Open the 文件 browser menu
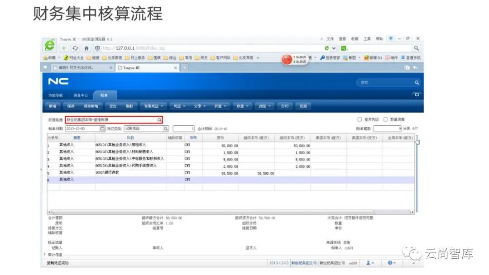 click(330, 39)
